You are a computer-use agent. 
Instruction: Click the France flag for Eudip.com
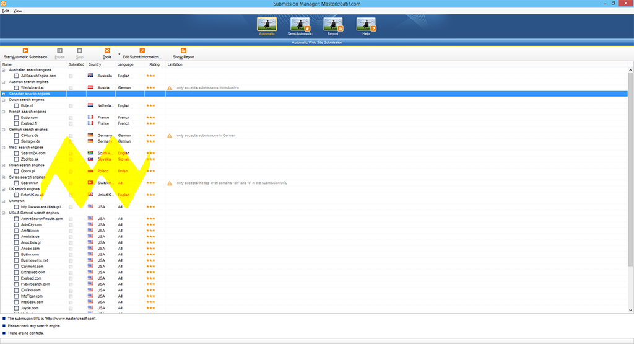pos(90,117)
